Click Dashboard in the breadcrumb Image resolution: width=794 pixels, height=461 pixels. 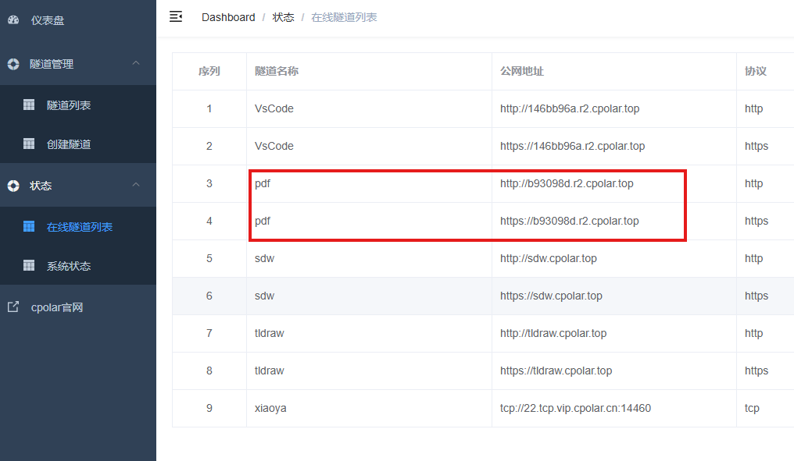tap(228, 17)
